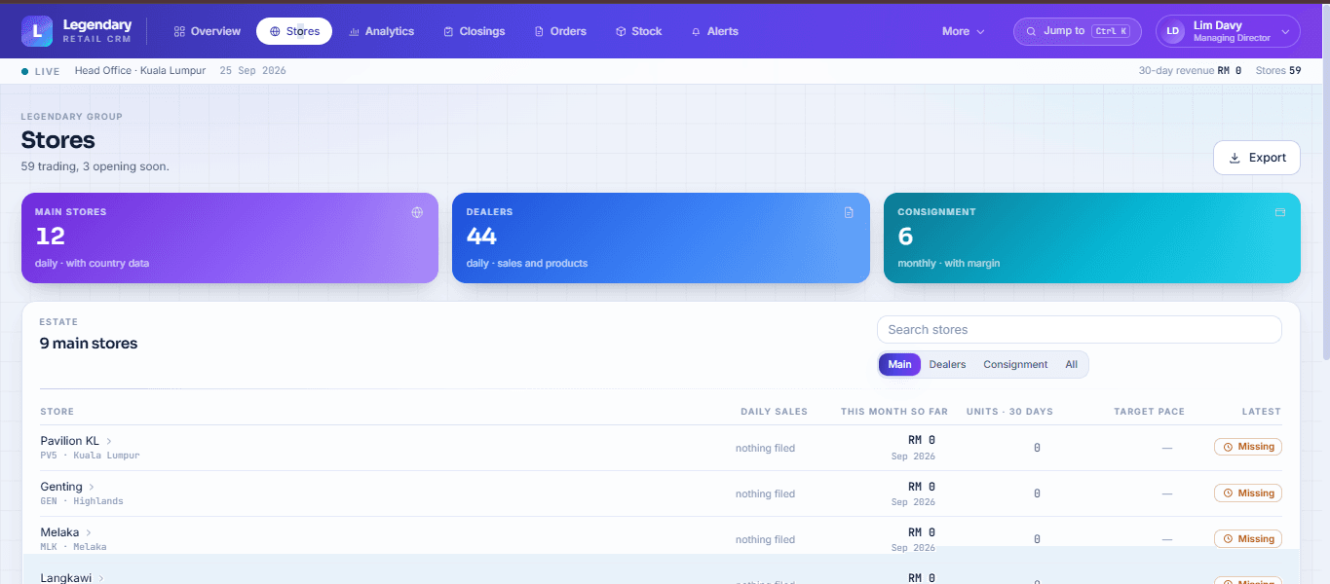The height and width of the screenshot is (584, 1330).
Task: Click the Store column header
Action: point(57,412)
